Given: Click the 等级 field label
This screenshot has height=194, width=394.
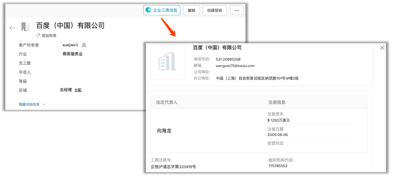Looking at the screenshot, I should pyautogui.click(x=23, y=81).
